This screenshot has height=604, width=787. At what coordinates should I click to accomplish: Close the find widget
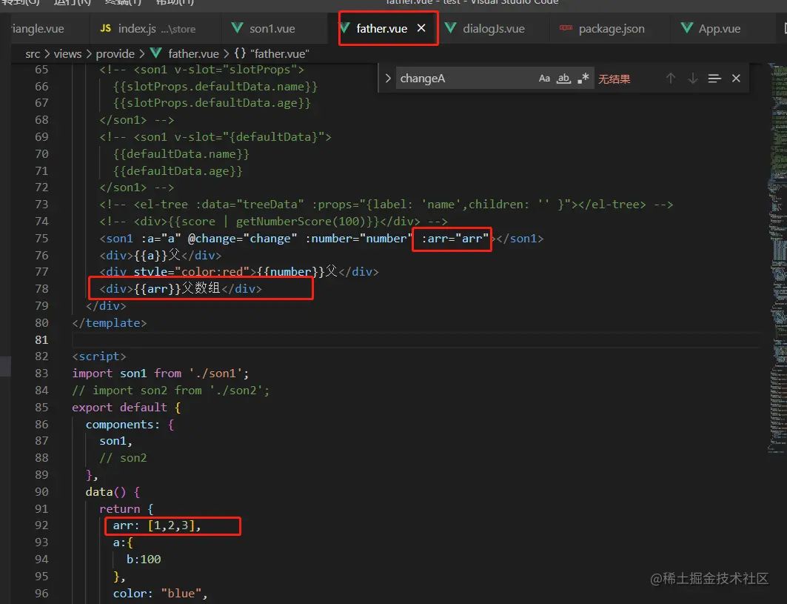(x=736, y=79)
